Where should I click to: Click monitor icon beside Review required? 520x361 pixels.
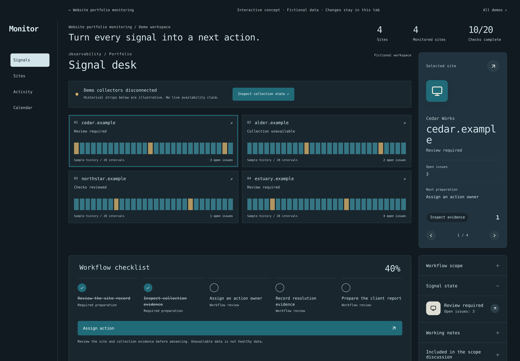pos(433,308)
